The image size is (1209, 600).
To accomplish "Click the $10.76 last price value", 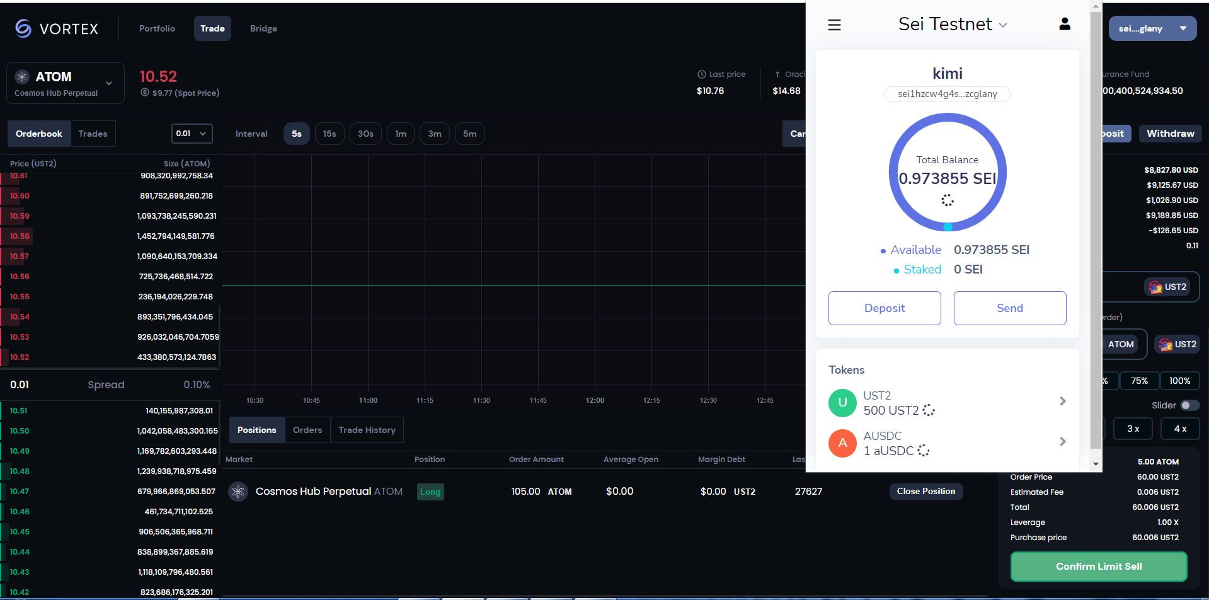I will 710,91.
